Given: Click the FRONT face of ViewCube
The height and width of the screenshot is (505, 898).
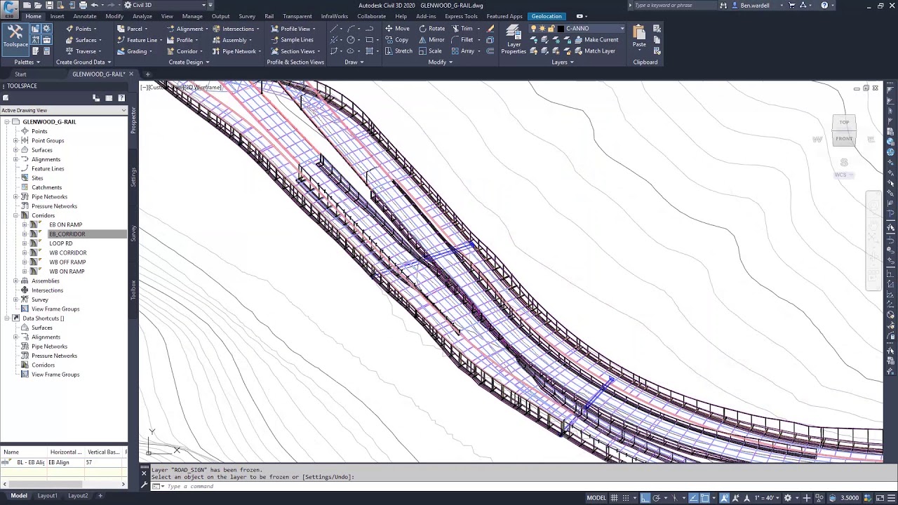Looking at the screenshot, I should point(844,139).
